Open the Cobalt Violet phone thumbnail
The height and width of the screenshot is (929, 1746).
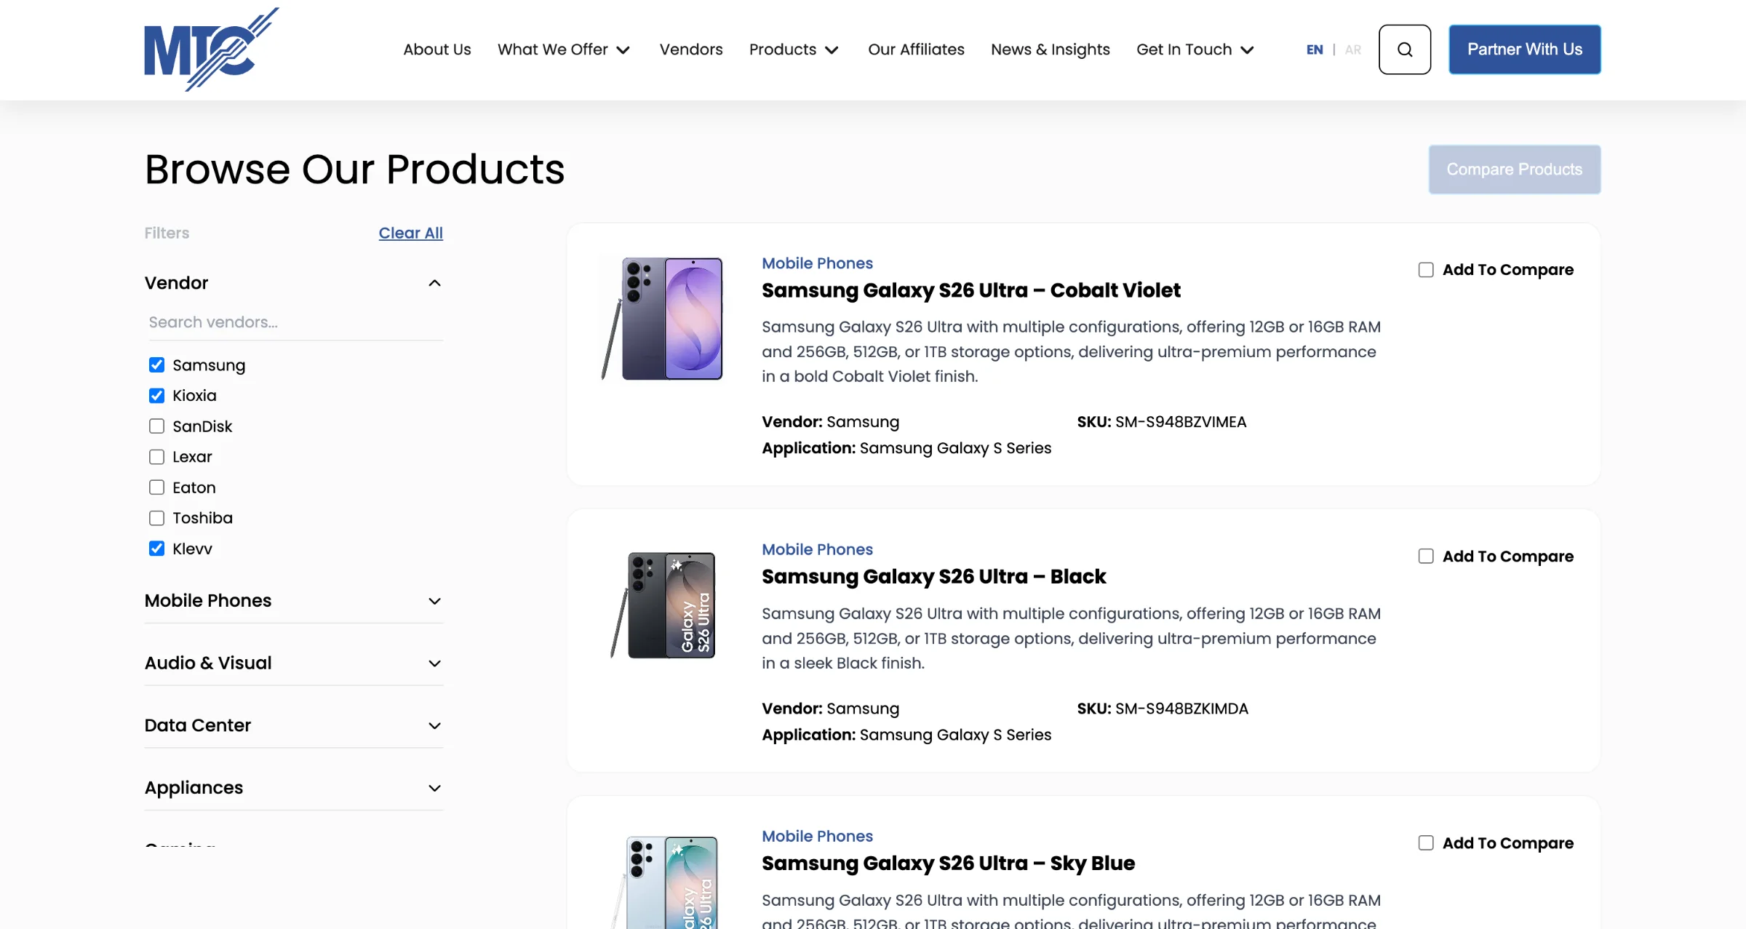click(663, 319)
